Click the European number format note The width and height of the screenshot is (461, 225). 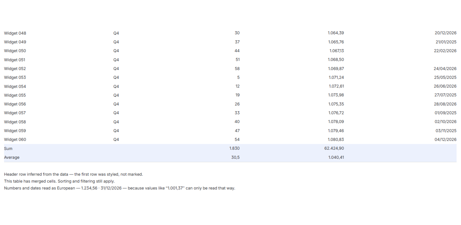pos(120,188)
